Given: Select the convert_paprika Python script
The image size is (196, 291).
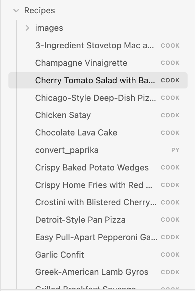Looking at the screenshot, I should click(x=67, y=150).
